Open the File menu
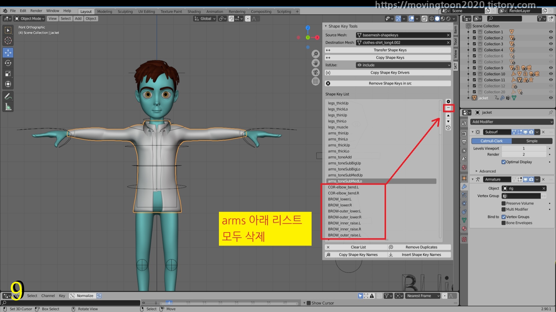Viewport: 556px width, 312px height. [13, 11]
